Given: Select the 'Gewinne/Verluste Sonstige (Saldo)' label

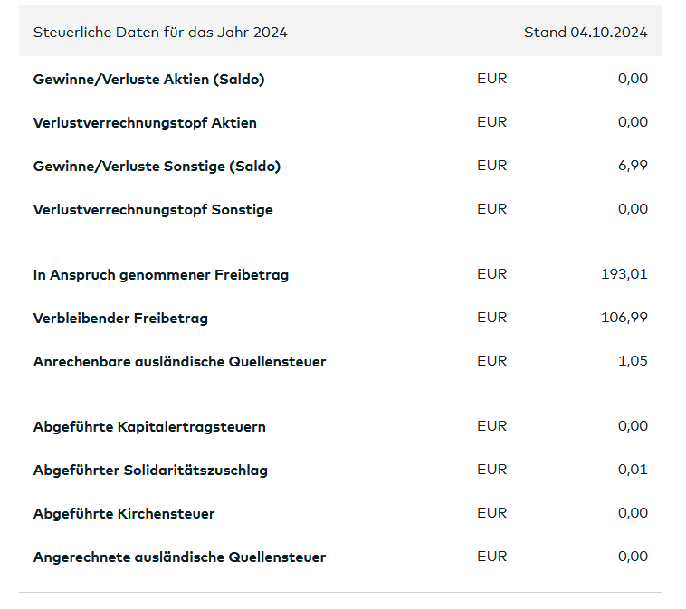Looking at the screenshot, I should coord(157,167).
